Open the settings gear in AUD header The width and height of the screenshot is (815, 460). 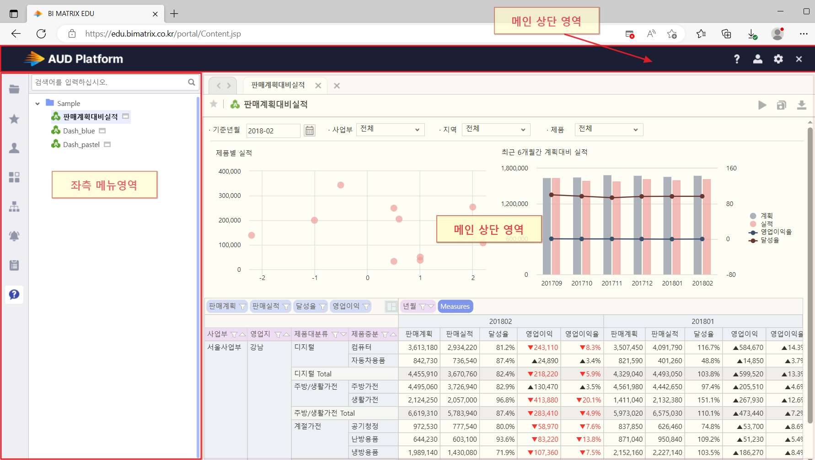point(778,59)
